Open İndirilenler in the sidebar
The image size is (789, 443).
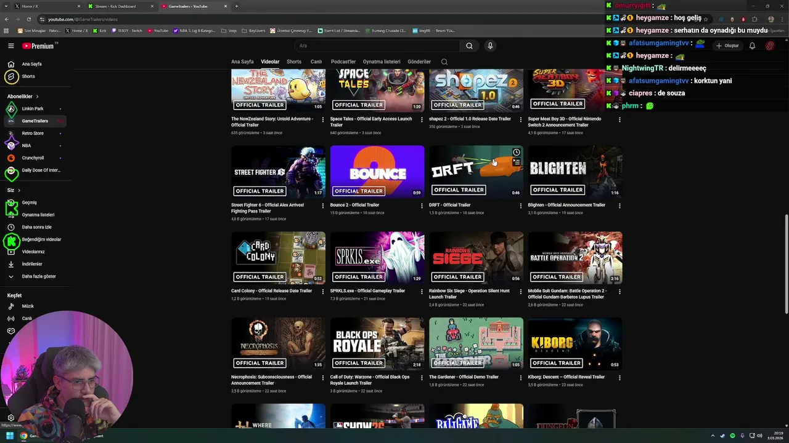pyautogui.click(x=34, y=264)
